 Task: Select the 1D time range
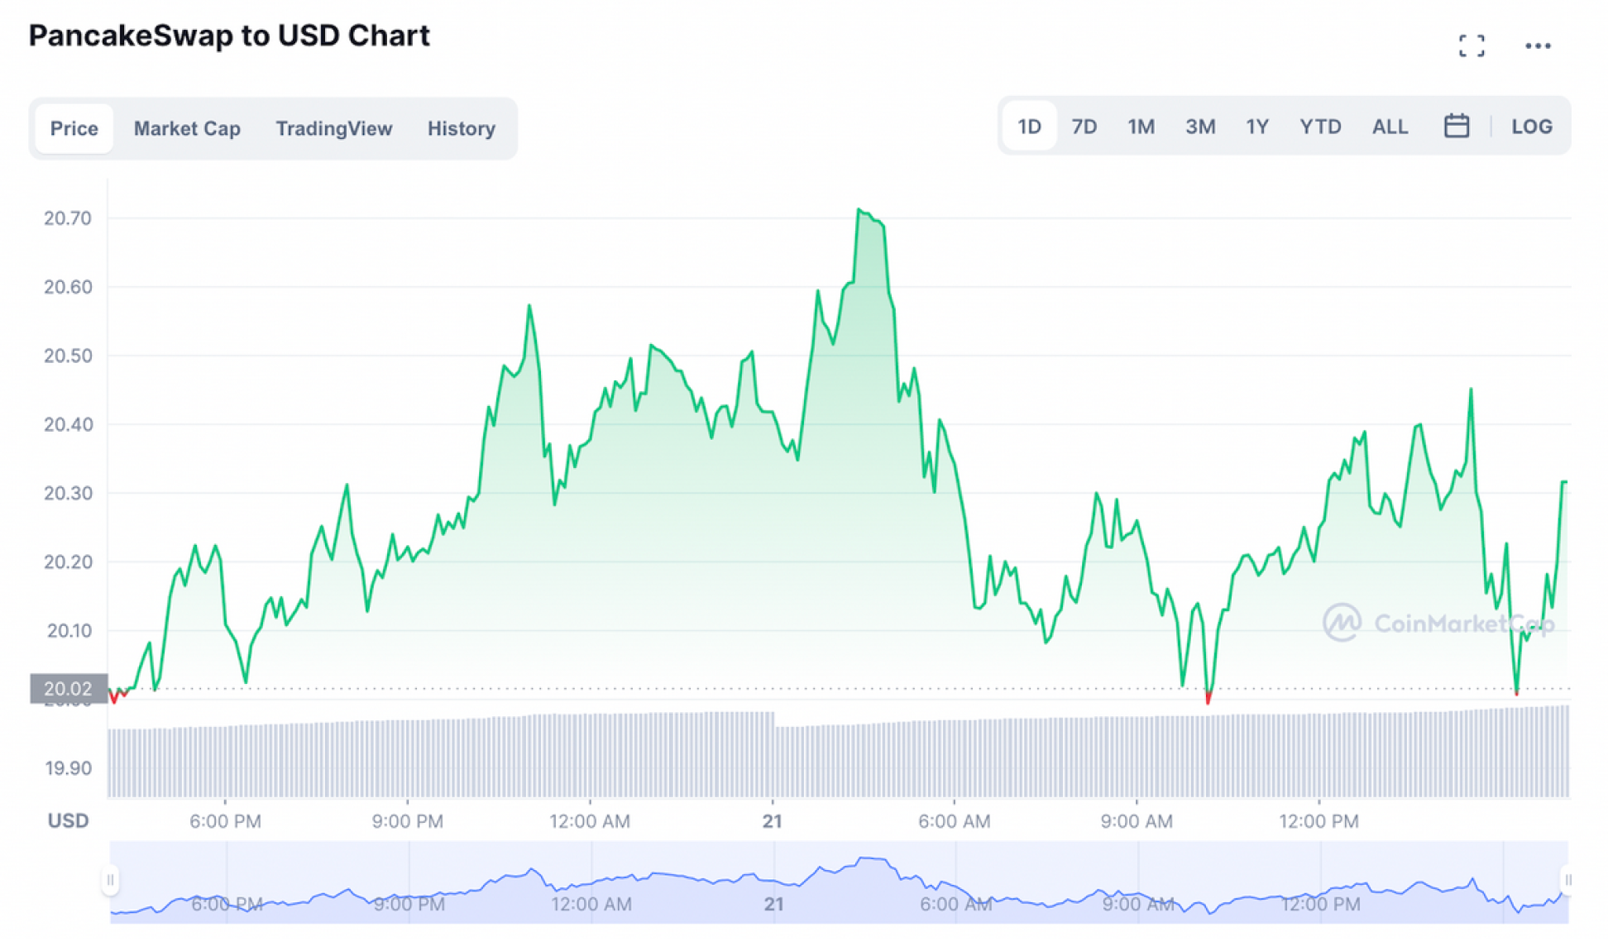tap(1029, 127)
